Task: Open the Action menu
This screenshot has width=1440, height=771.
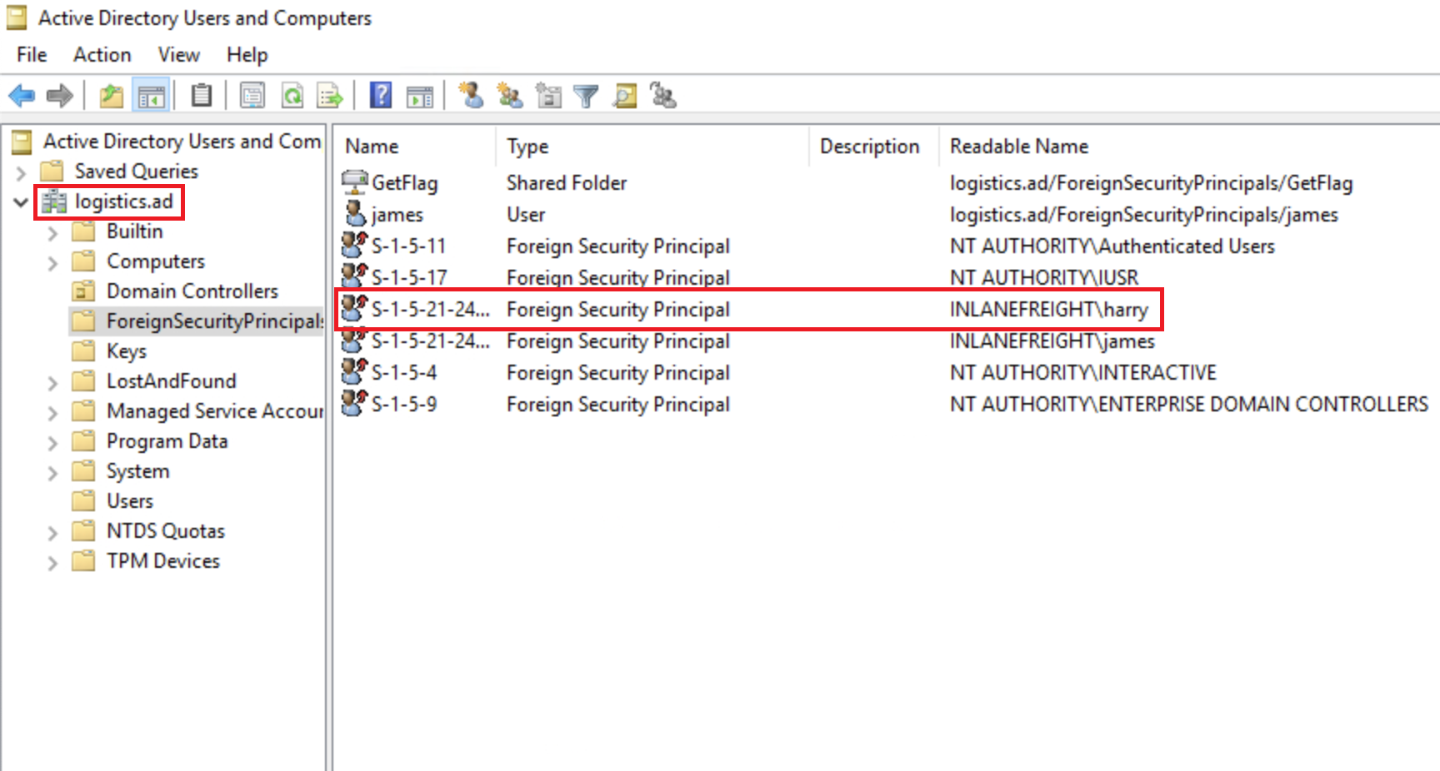Action: 102,55
